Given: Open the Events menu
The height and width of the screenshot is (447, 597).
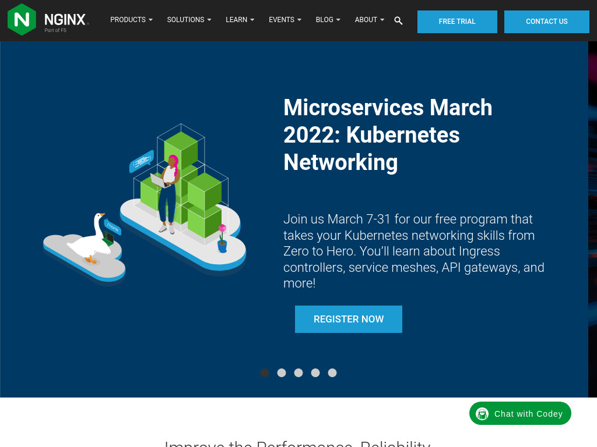Looking at the screenshot, I should (x=285, y=20).
